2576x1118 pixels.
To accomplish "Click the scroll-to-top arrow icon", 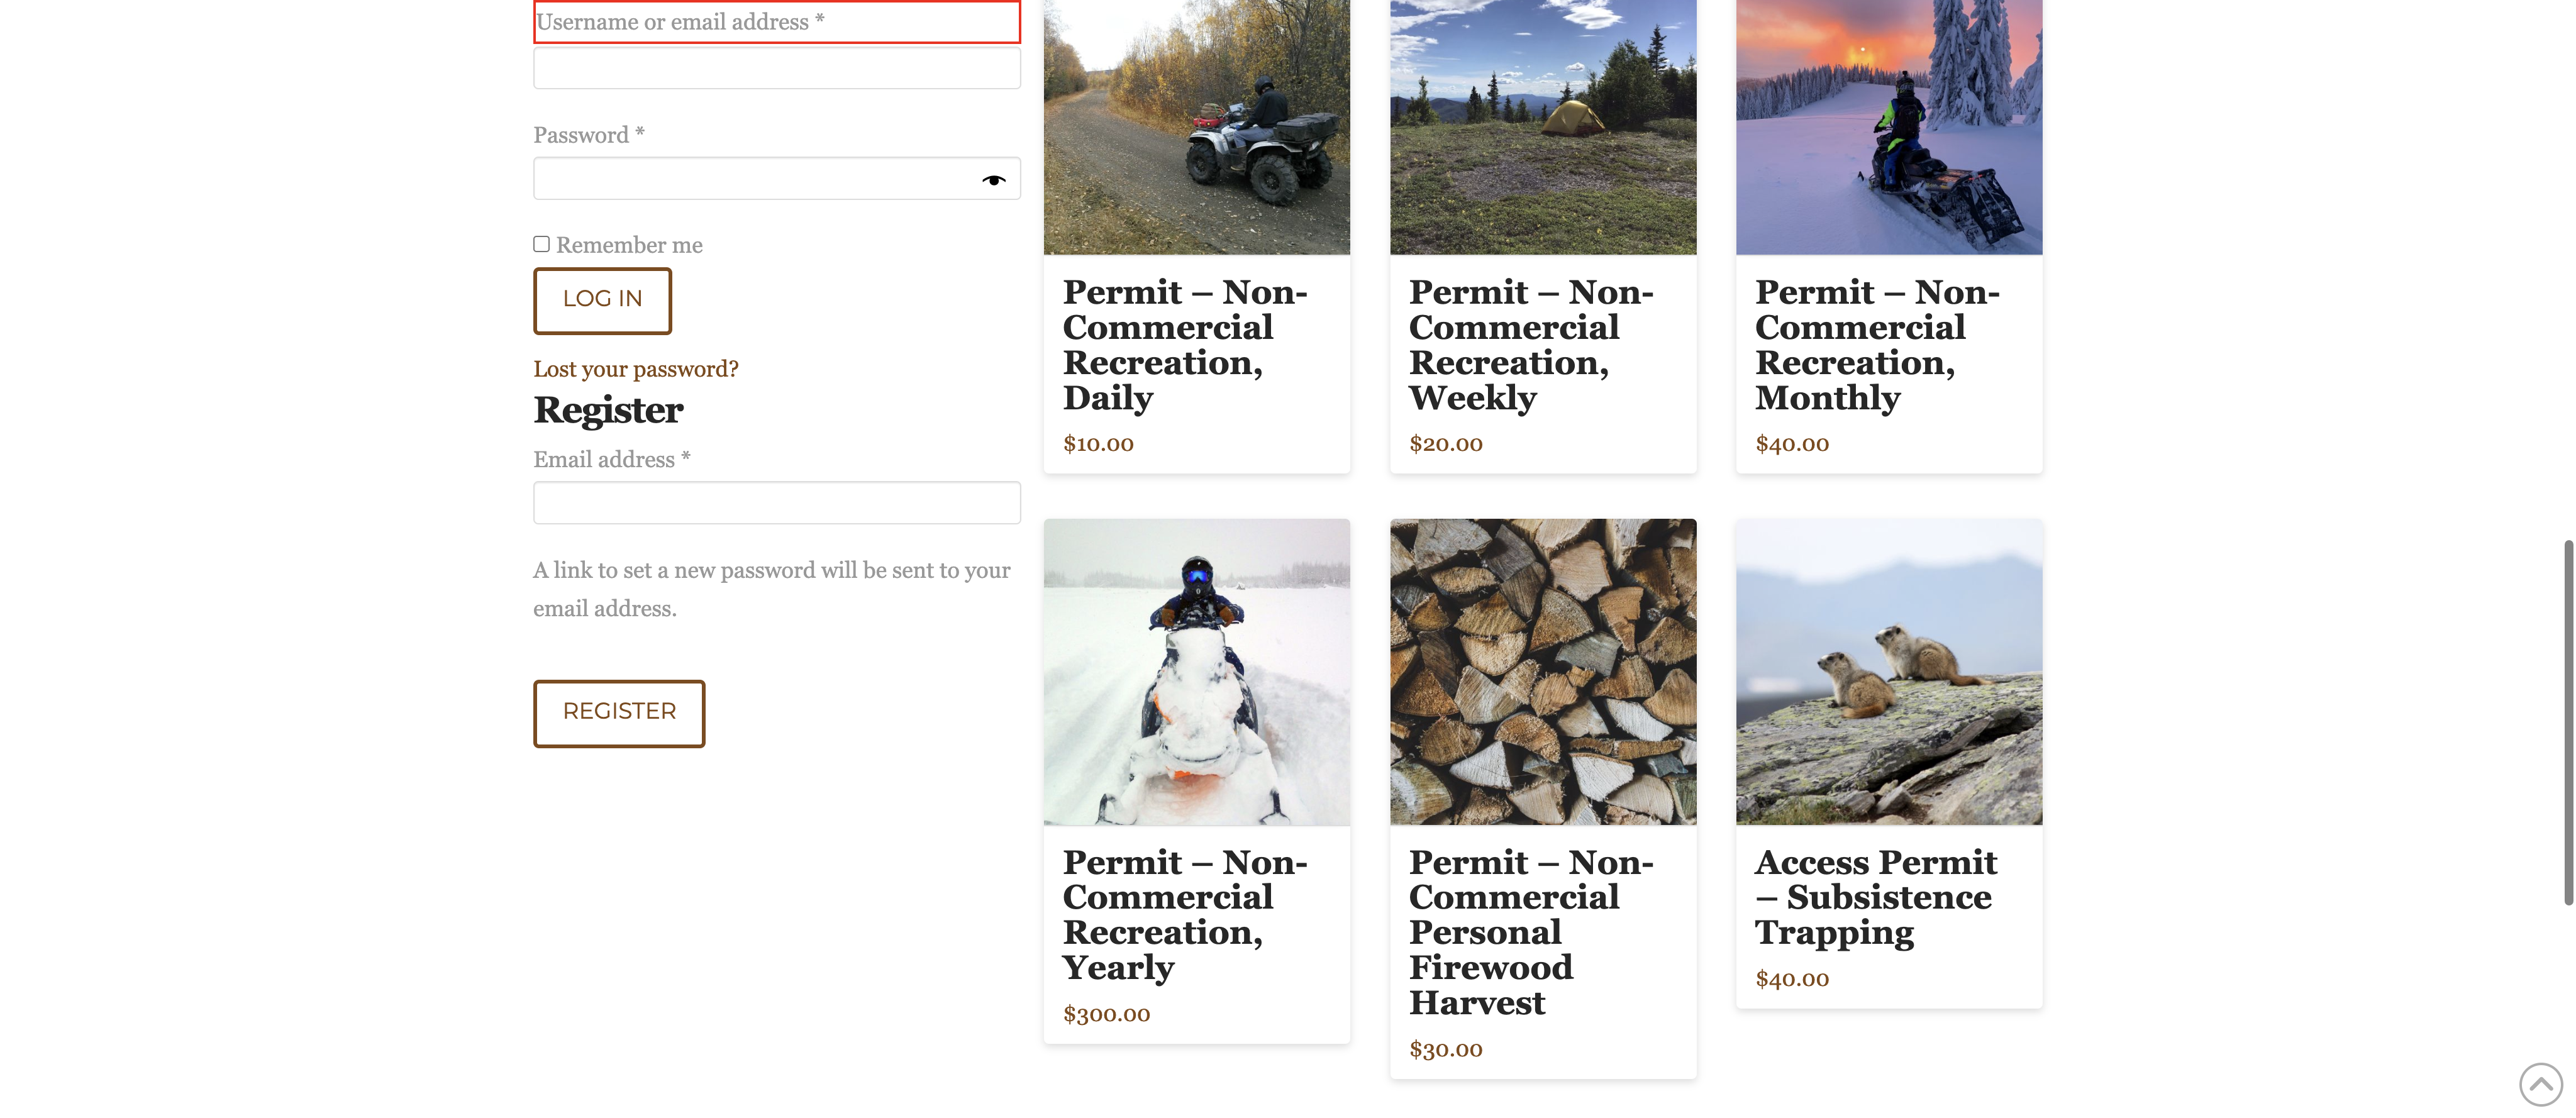I will [2540, 1084].
